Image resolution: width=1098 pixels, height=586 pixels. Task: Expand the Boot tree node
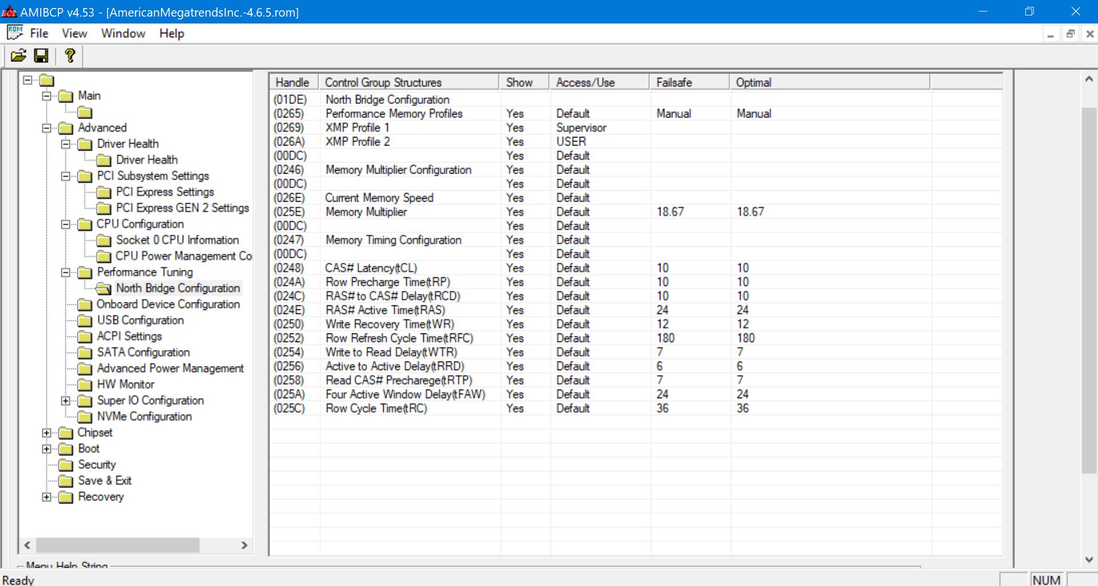coord(46,449)
